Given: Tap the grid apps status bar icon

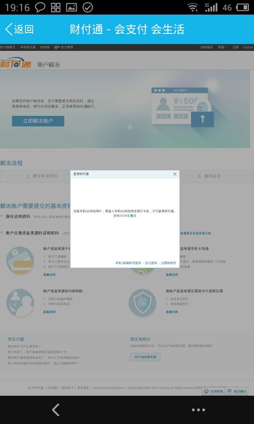Looking at the screenshot, I should coord(56,7).
